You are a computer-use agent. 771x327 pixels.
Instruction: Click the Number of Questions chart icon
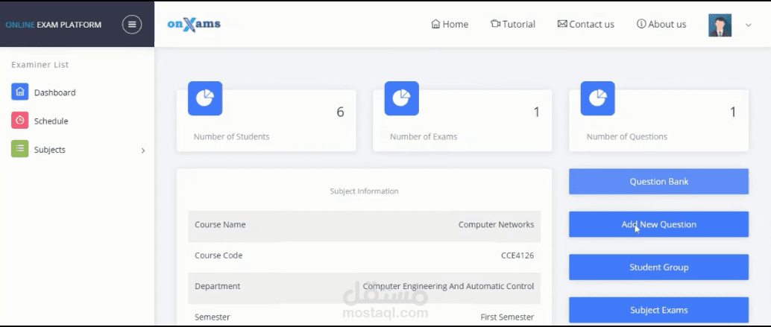[x=597, y=98]
